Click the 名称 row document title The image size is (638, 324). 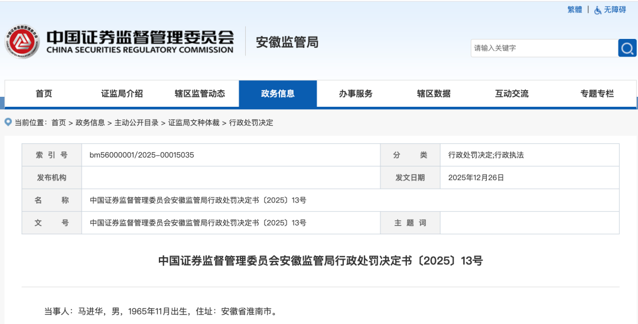198,200
